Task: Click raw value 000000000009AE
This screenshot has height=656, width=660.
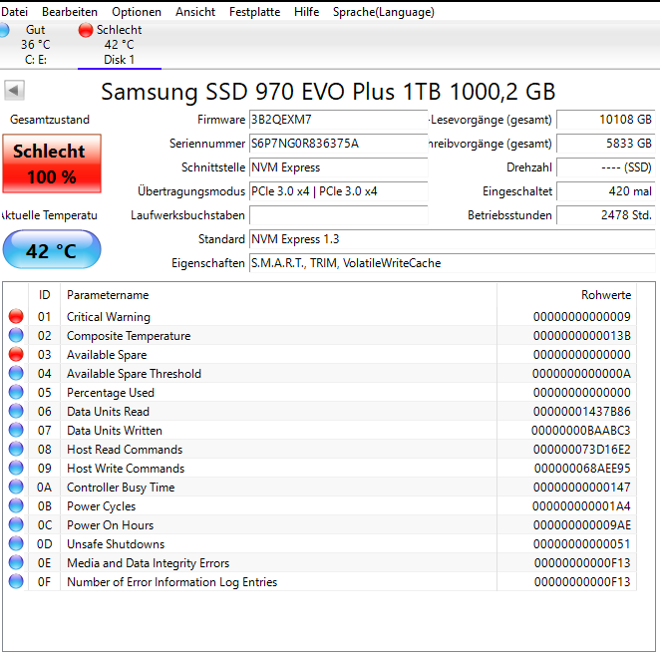Action: [x=581, y=525]
